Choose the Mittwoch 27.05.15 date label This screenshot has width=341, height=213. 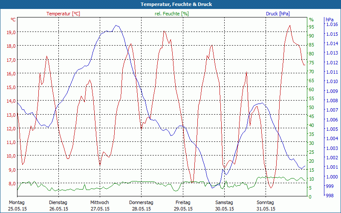pos(100,205)
